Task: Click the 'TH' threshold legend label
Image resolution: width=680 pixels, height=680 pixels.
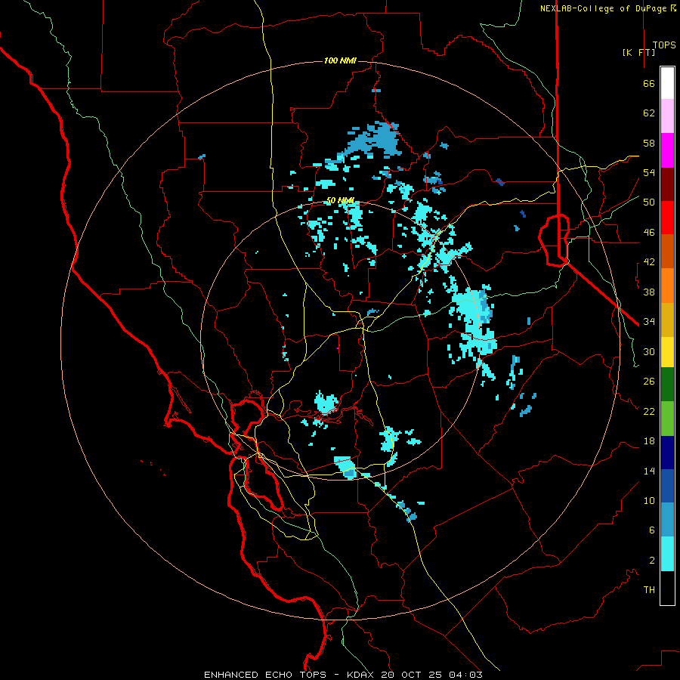Action: [649, 590]
